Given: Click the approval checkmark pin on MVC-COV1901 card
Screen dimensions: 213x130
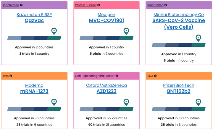Looking at the screenshot, I should pos(126,31).
